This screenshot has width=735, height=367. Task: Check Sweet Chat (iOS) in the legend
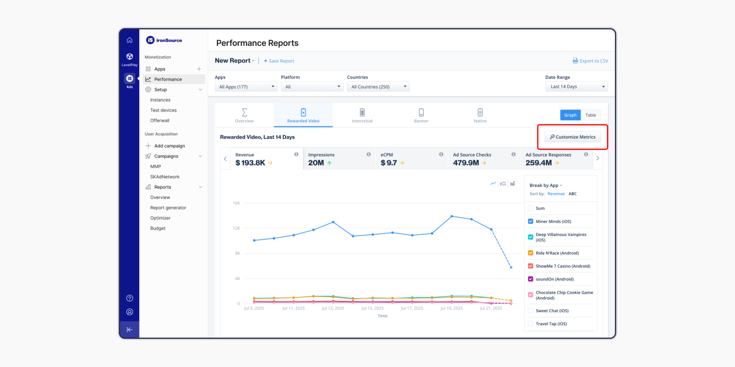[530, 310]
